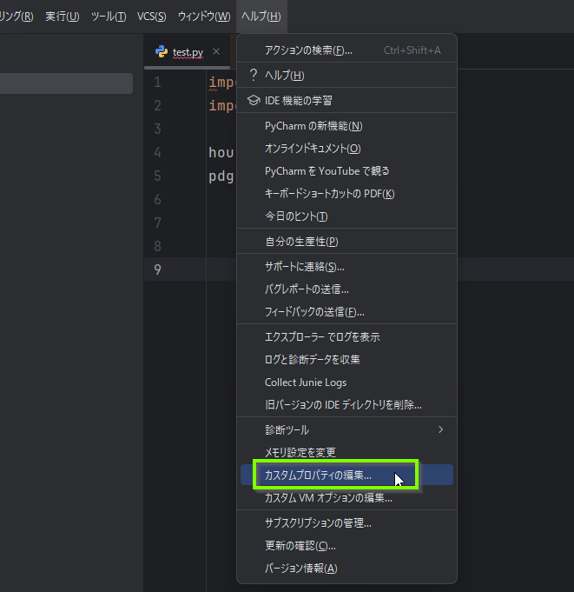
Task: Open the ウィンドウ(W) menu
Action: (x=204, y=17)
